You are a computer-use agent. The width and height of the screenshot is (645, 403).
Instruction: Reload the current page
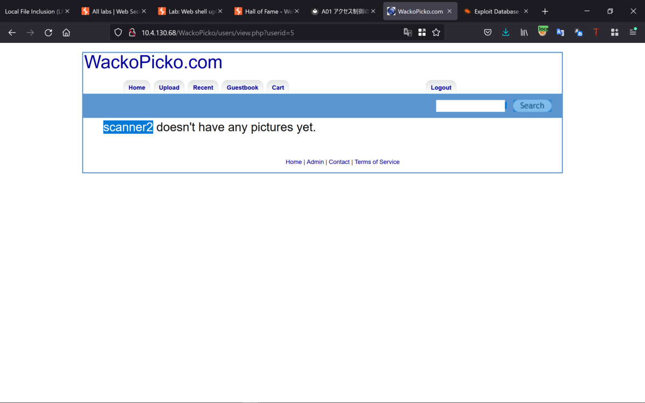(x=48, y=33)
